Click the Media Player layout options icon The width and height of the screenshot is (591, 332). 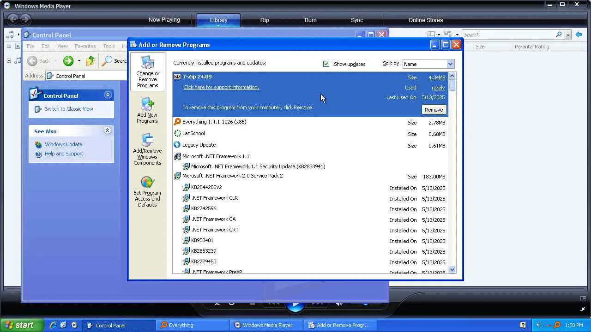coord(431,35)
